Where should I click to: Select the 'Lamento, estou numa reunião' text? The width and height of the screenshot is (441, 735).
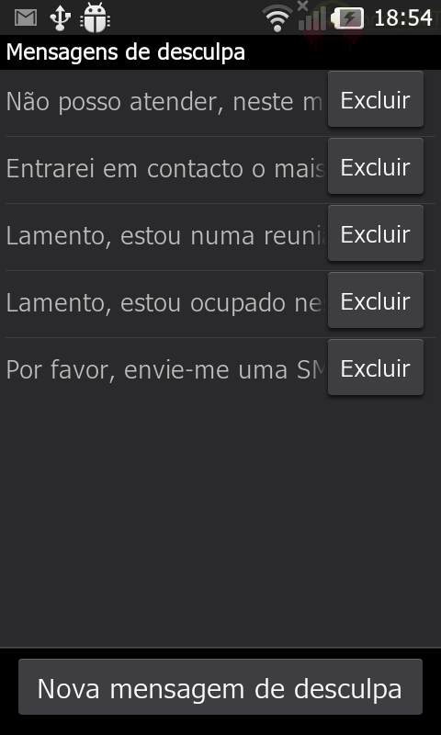(165, 236)
